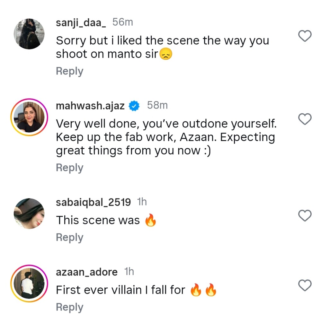
Task: Reply to azaan_adore's comment
Action: coord(69,307)
